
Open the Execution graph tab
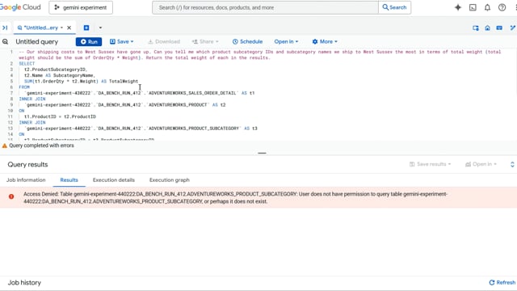pos(170,179)
